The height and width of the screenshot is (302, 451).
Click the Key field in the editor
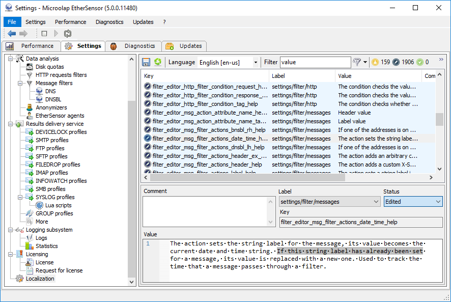tap(361, 222)
